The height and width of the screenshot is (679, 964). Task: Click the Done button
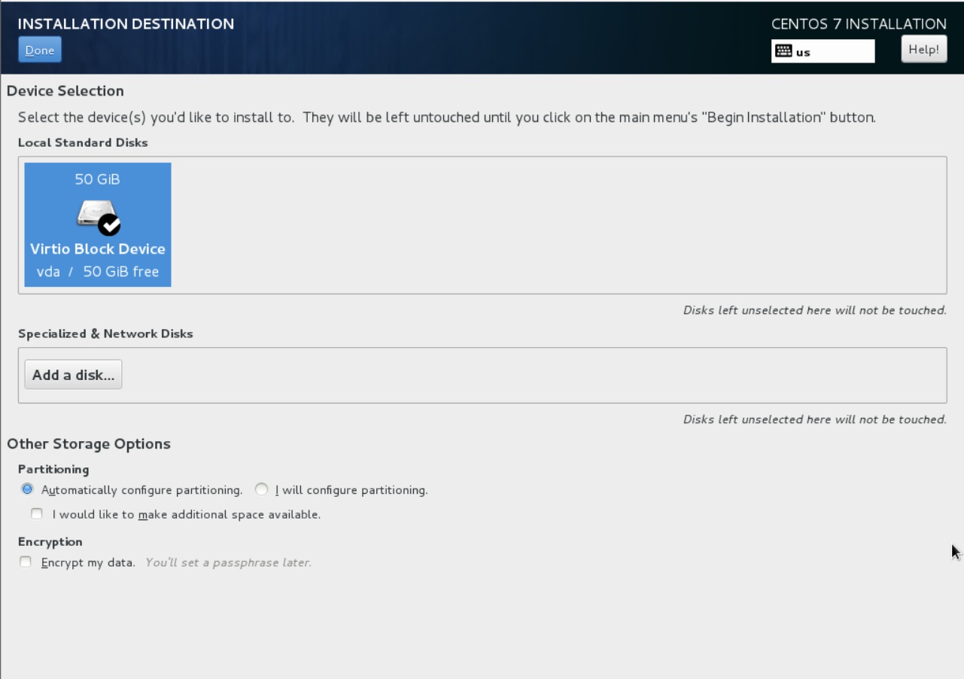click(39, 50)
